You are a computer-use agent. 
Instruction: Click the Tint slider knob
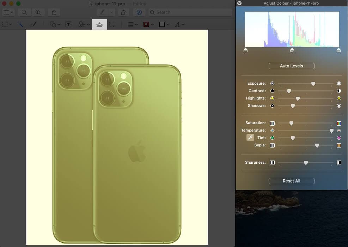[x=293, y=138]
